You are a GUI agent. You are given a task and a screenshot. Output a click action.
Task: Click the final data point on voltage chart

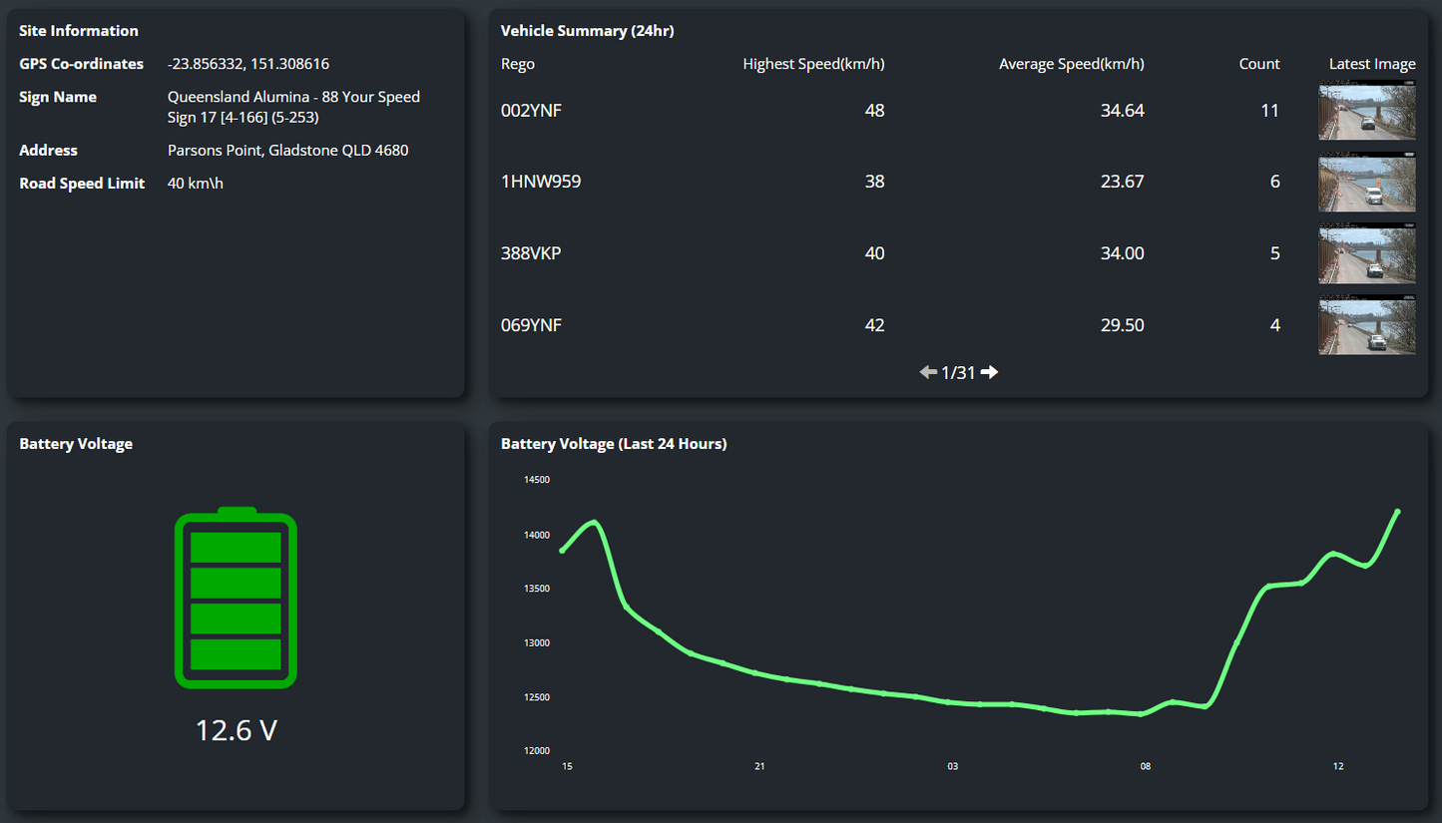pyautogui.click(x=1397, y=512)
